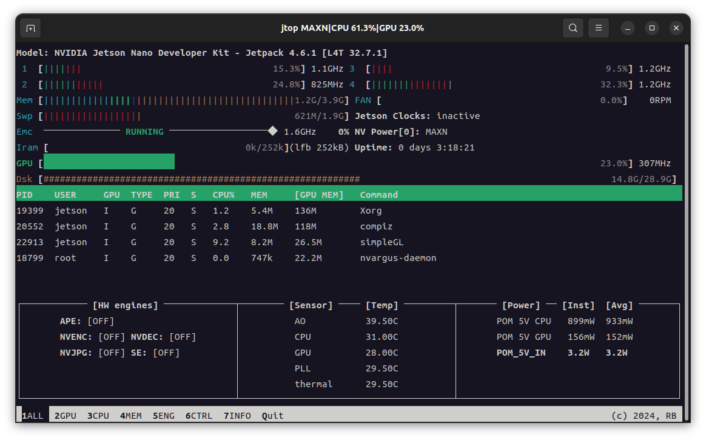Show the 7INFO page

click(237, 416)
